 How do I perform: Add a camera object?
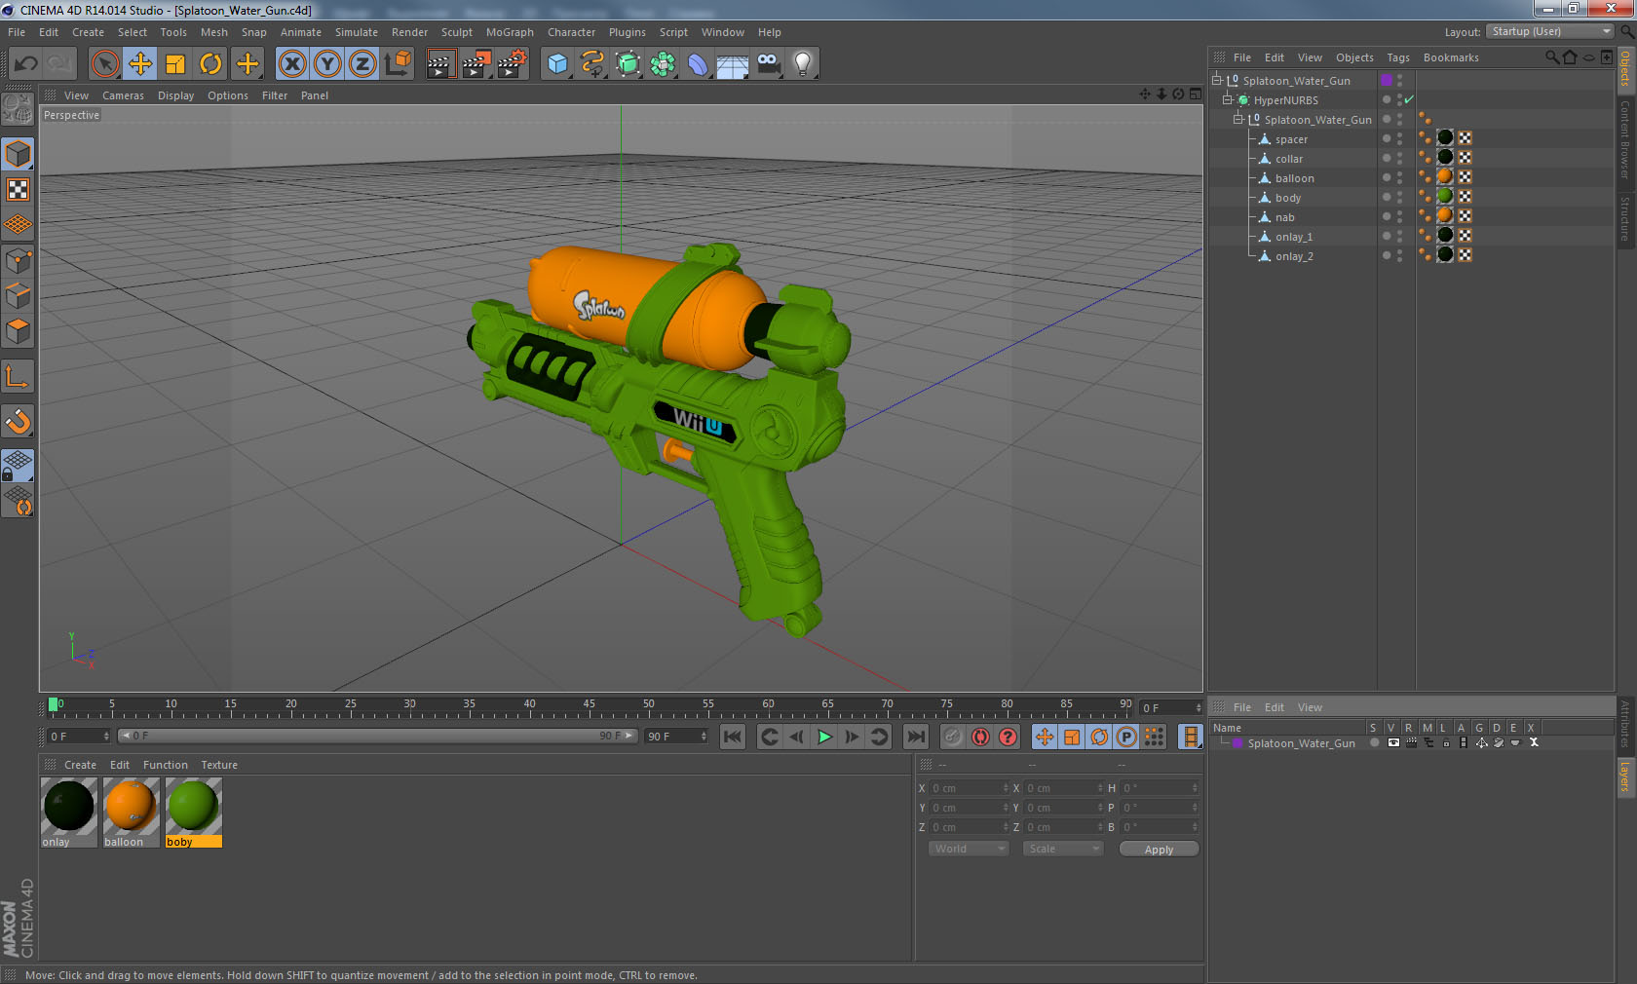[769, 64]
